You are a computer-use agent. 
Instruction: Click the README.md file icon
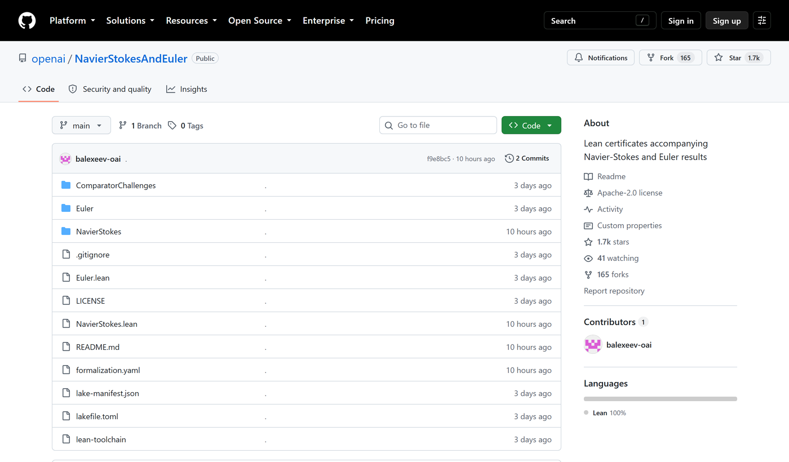pyautogui.click(x=66, y=347)
